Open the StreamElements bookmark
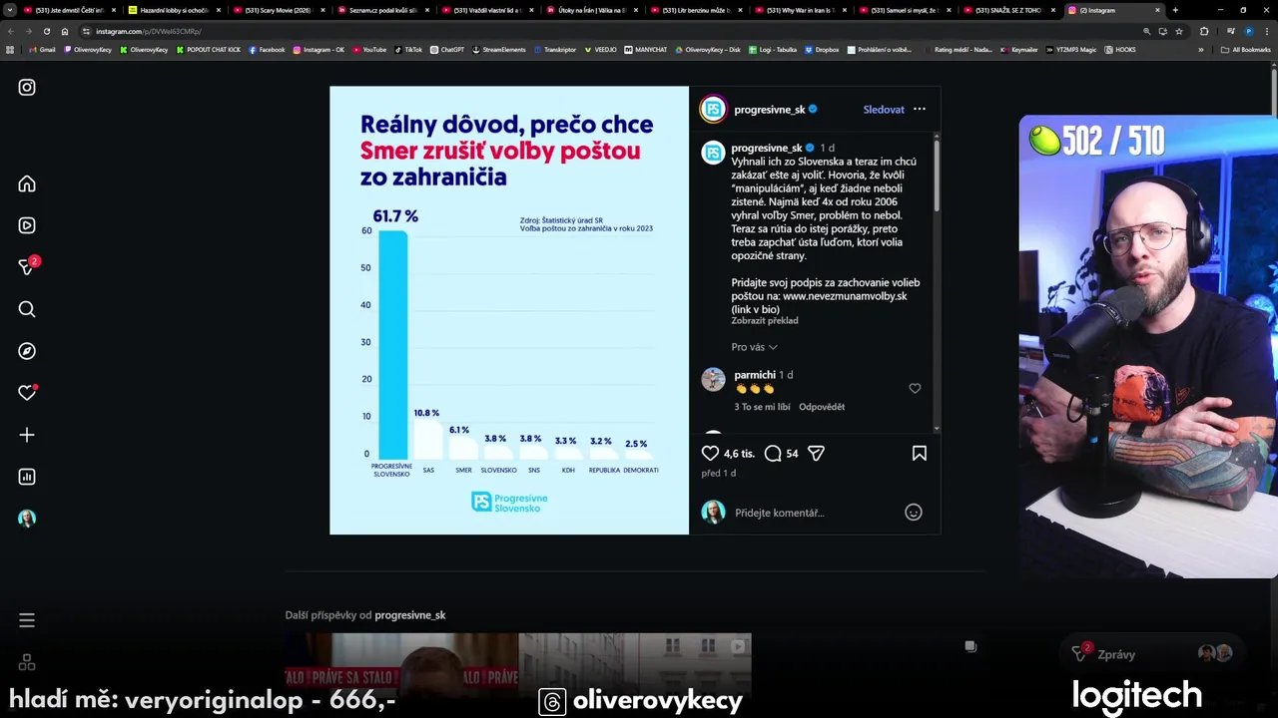The image size is (1278, 718). (x=499, y=50)
